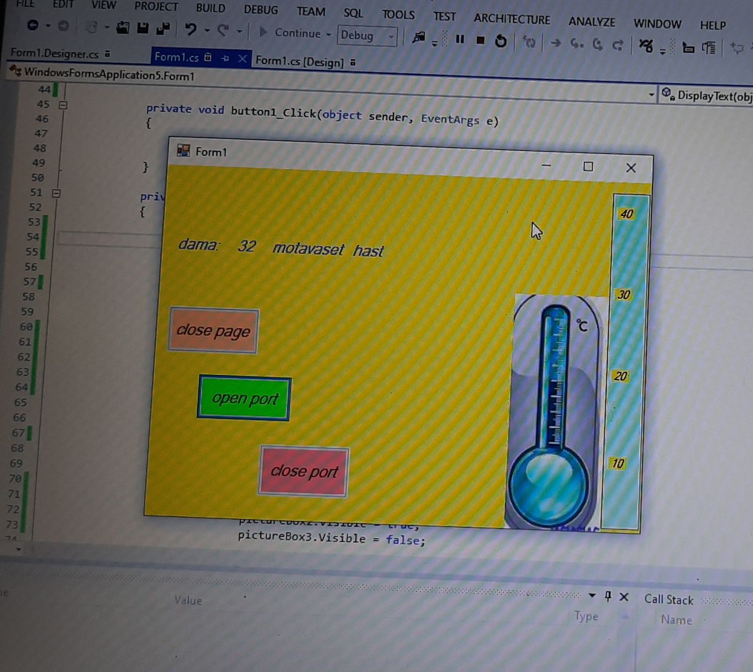Screen dimensions: 753x672
Task: Open the EDIT menu
Action: tap(64, 5)
